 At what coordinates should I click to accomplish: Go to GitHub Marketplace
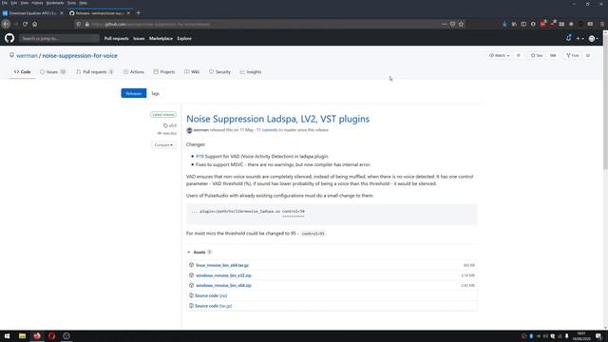(x=161, y=38)
